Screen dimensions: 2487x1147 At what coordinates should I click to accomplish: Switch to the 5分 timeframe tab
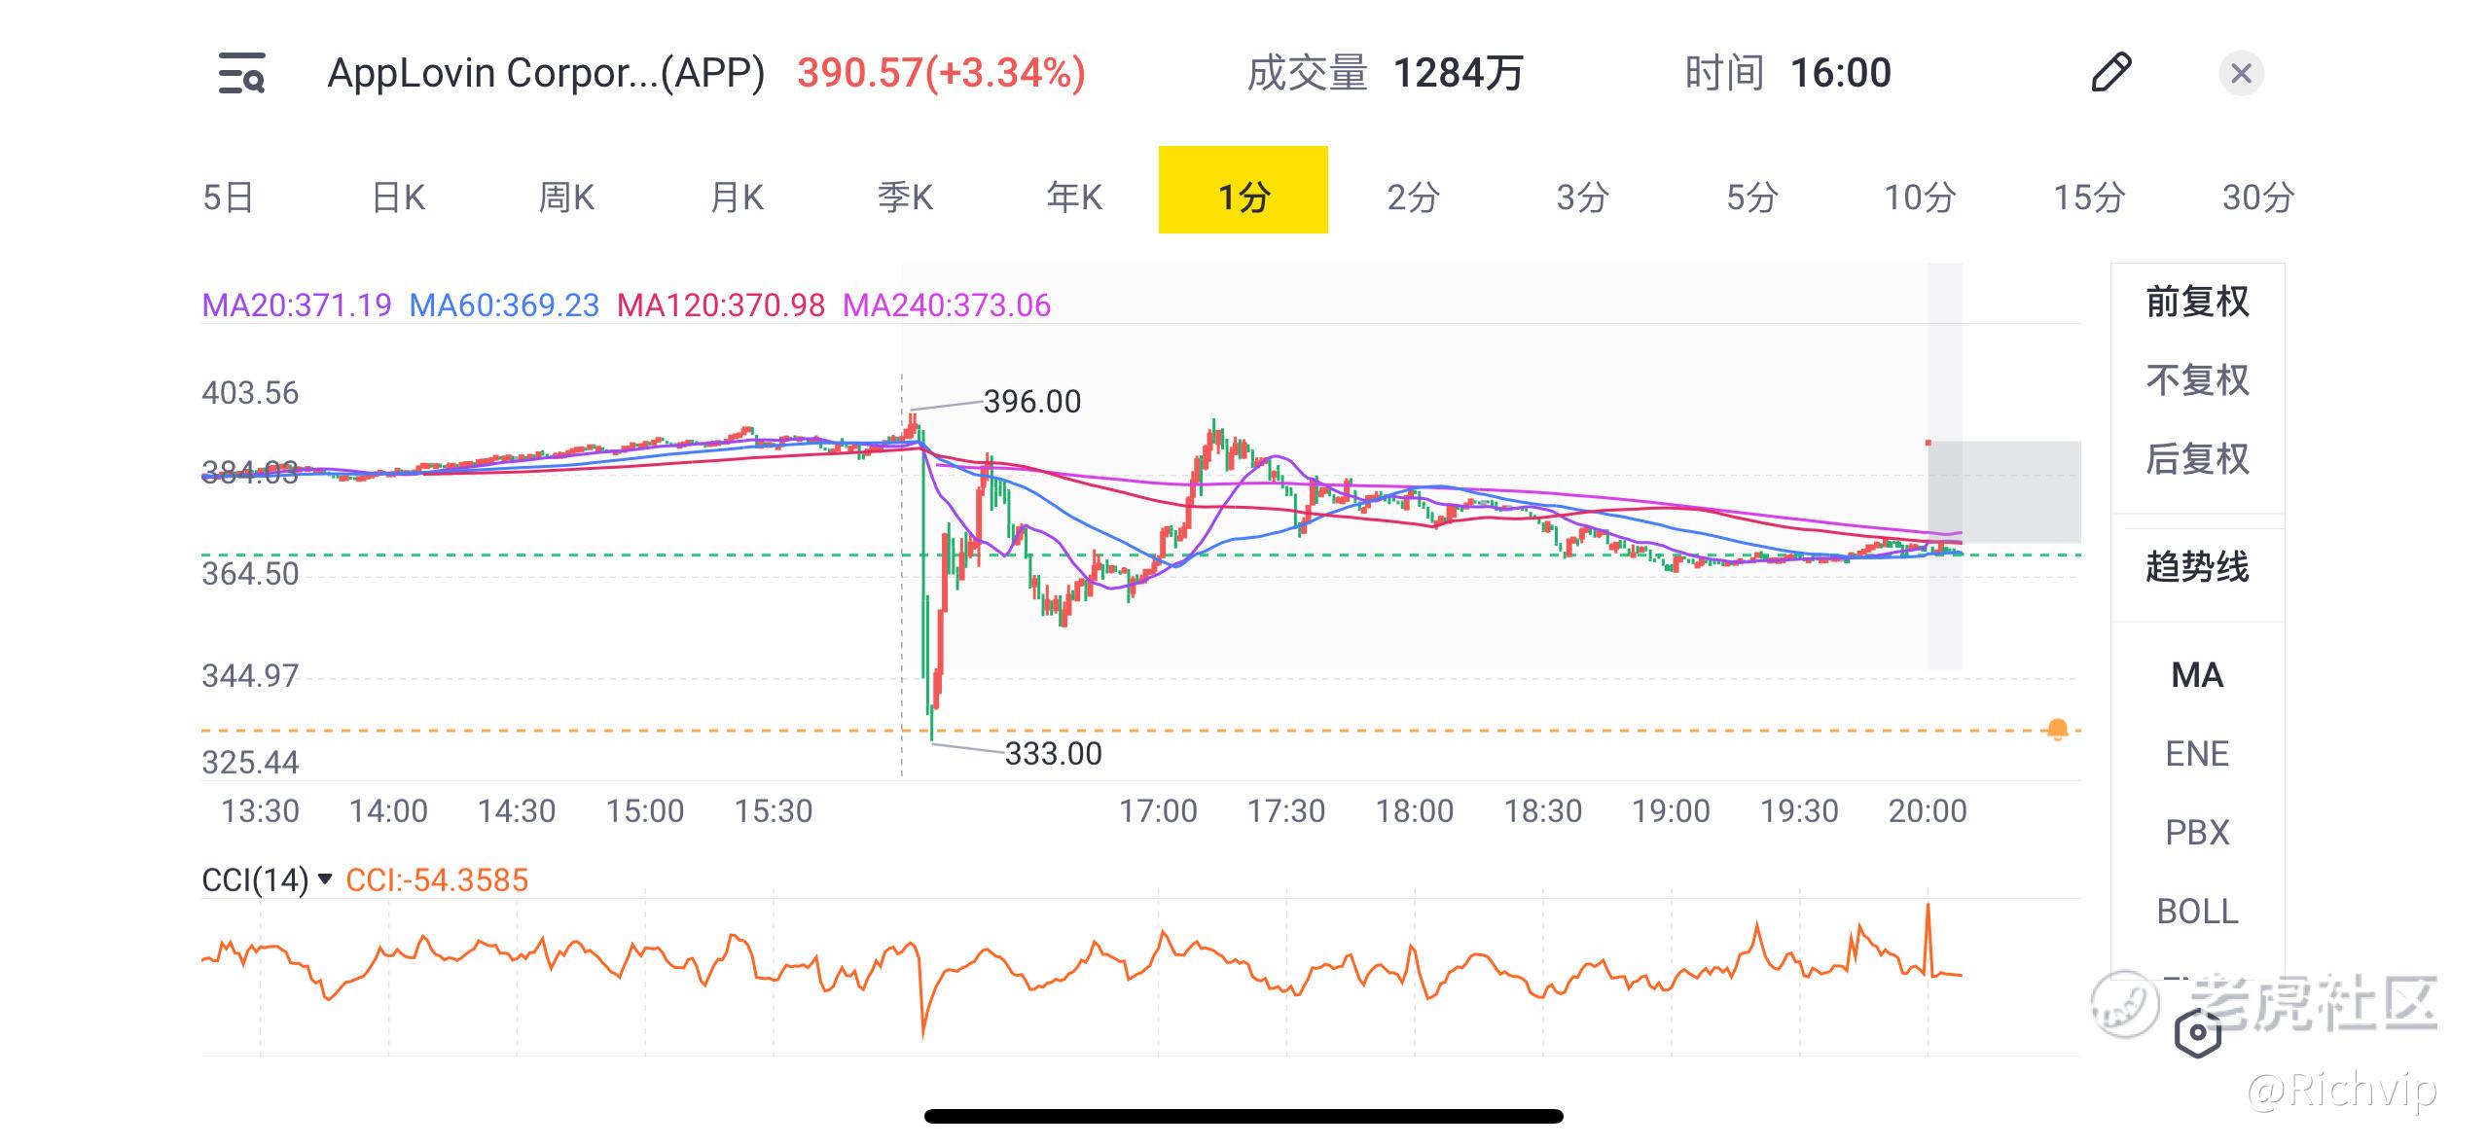pos(1751,197)
